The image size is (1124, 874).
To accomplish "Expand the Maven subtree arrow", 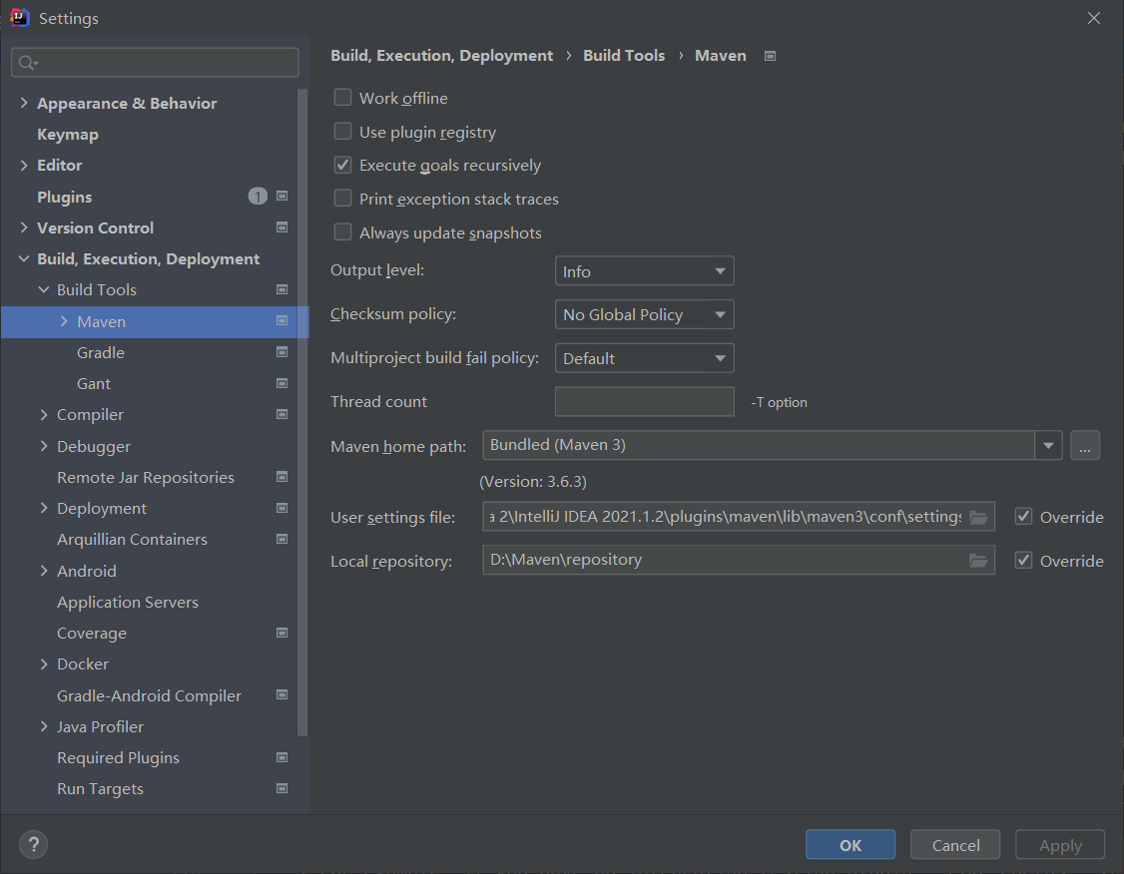I will click(x=64, y=321).
